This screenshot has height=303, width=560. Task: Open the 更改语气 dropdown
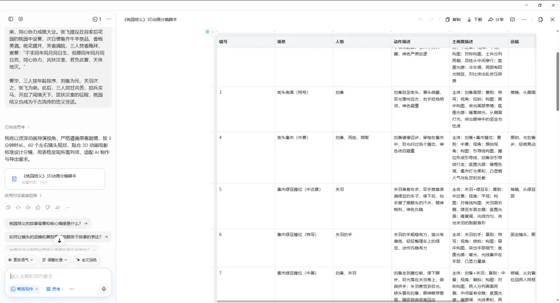tap(20, 260)
